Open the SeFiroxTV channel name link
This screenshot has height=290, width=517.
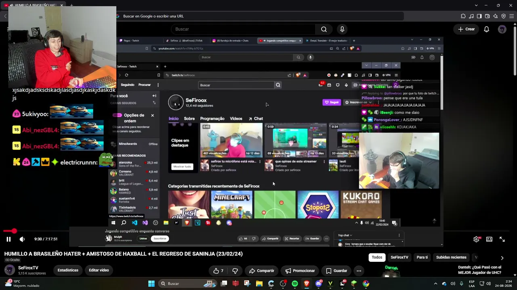point(28,268)
